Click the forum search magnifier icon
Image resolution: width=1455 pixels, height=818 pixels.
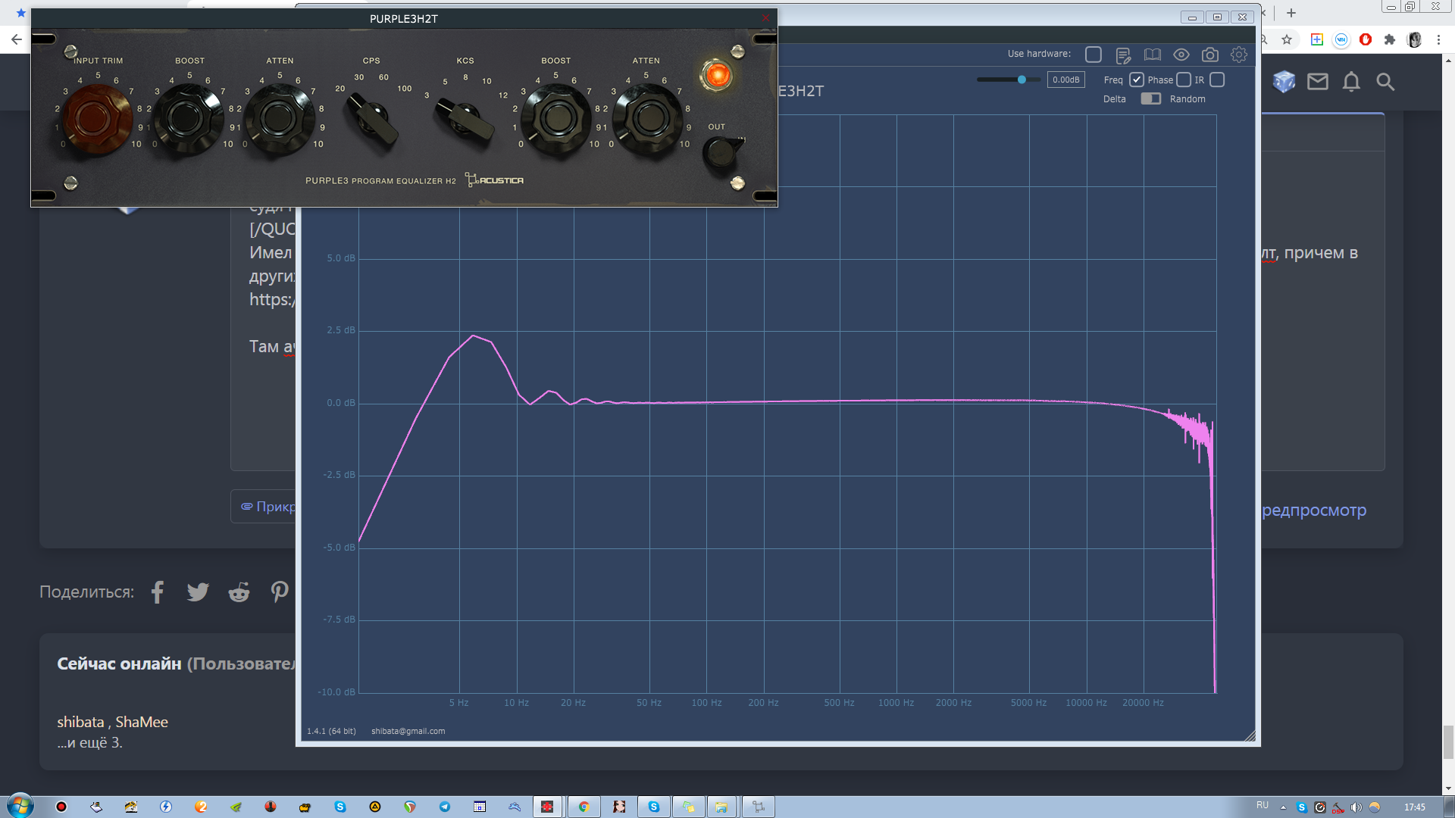(x=1385, y=82)
